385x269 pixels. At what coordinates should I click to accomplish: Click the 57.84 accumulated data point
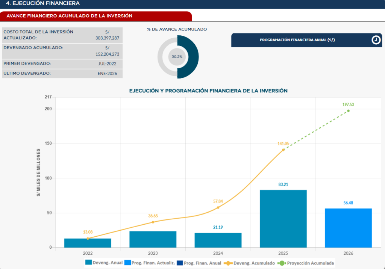(x=218, y=207)
